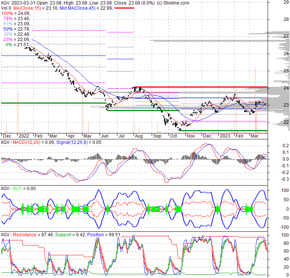Click the Nov marker on the time axis

191,136
